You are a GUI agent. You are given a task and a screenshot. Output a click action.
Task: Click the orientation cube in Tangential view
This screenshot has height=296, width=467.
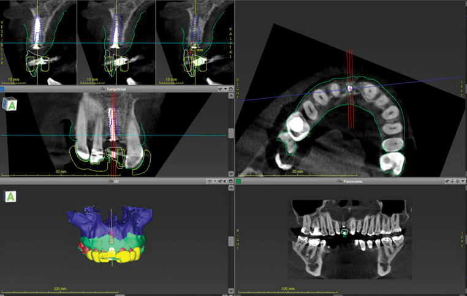coord(10,104)
